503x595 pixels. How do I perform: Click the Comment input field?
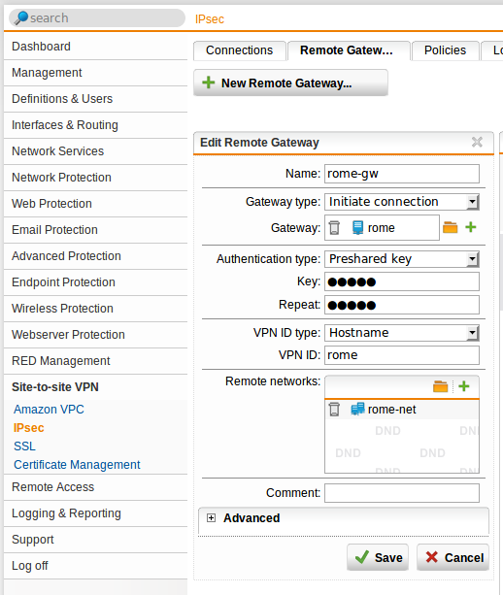[402, 493]
